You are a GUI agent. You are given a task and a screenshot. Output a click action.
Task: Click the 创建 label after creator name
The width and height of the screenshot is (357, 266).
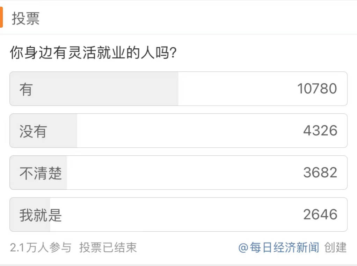click(x=335, y=247)
